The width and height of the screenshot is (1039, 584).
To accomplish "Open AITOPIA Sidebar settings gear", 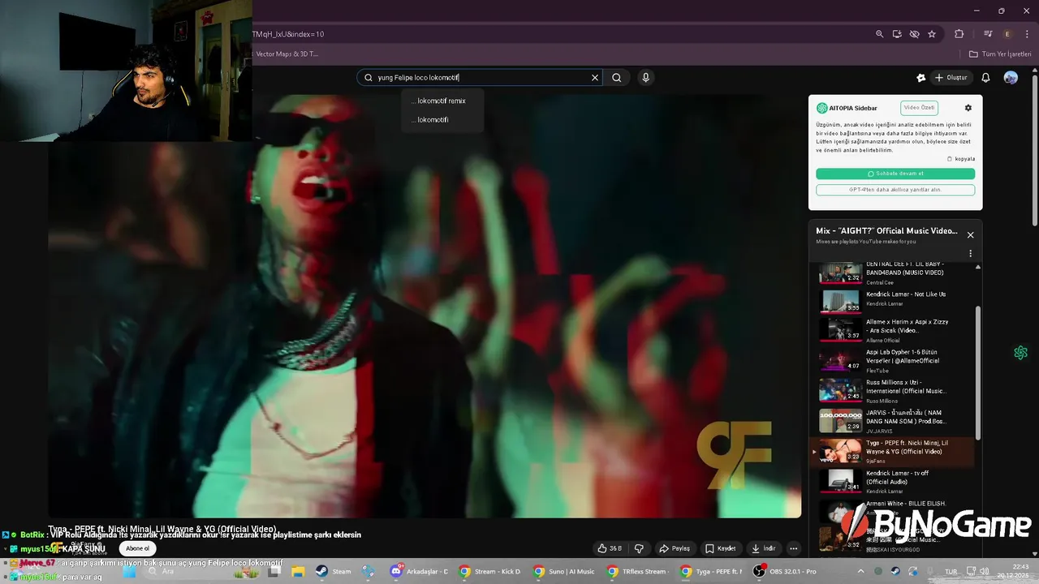I will pos(968,108).
